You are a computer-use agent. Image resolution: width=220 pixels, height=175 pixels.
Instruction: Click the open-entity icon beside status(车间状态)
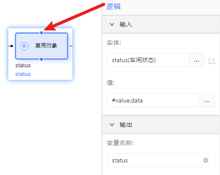click(212, 61)
